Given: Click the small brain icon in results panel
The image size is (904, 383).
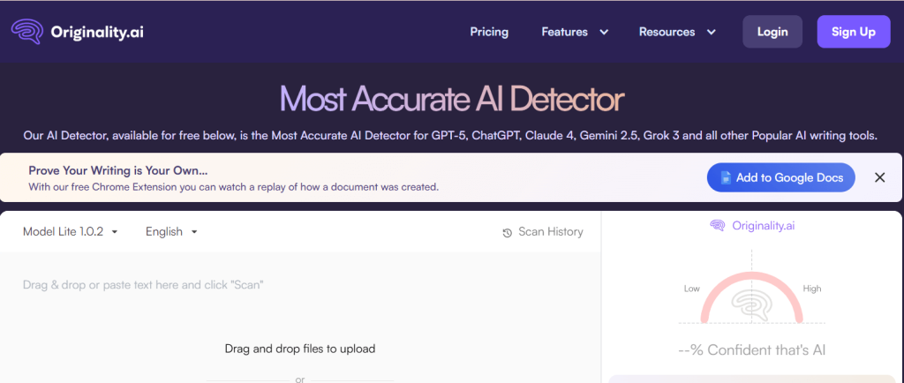Looking at the screenshot, I should pos(717,225).
